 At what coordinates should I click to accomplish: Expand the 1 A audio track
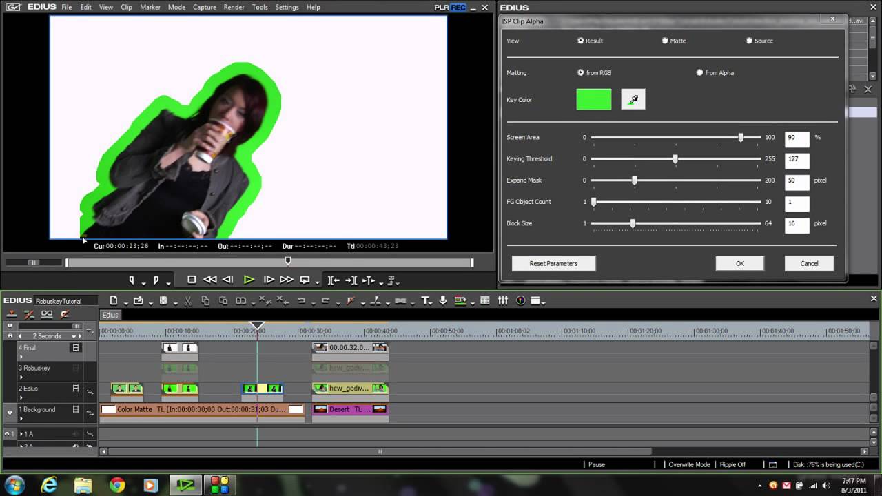[21, 434]
